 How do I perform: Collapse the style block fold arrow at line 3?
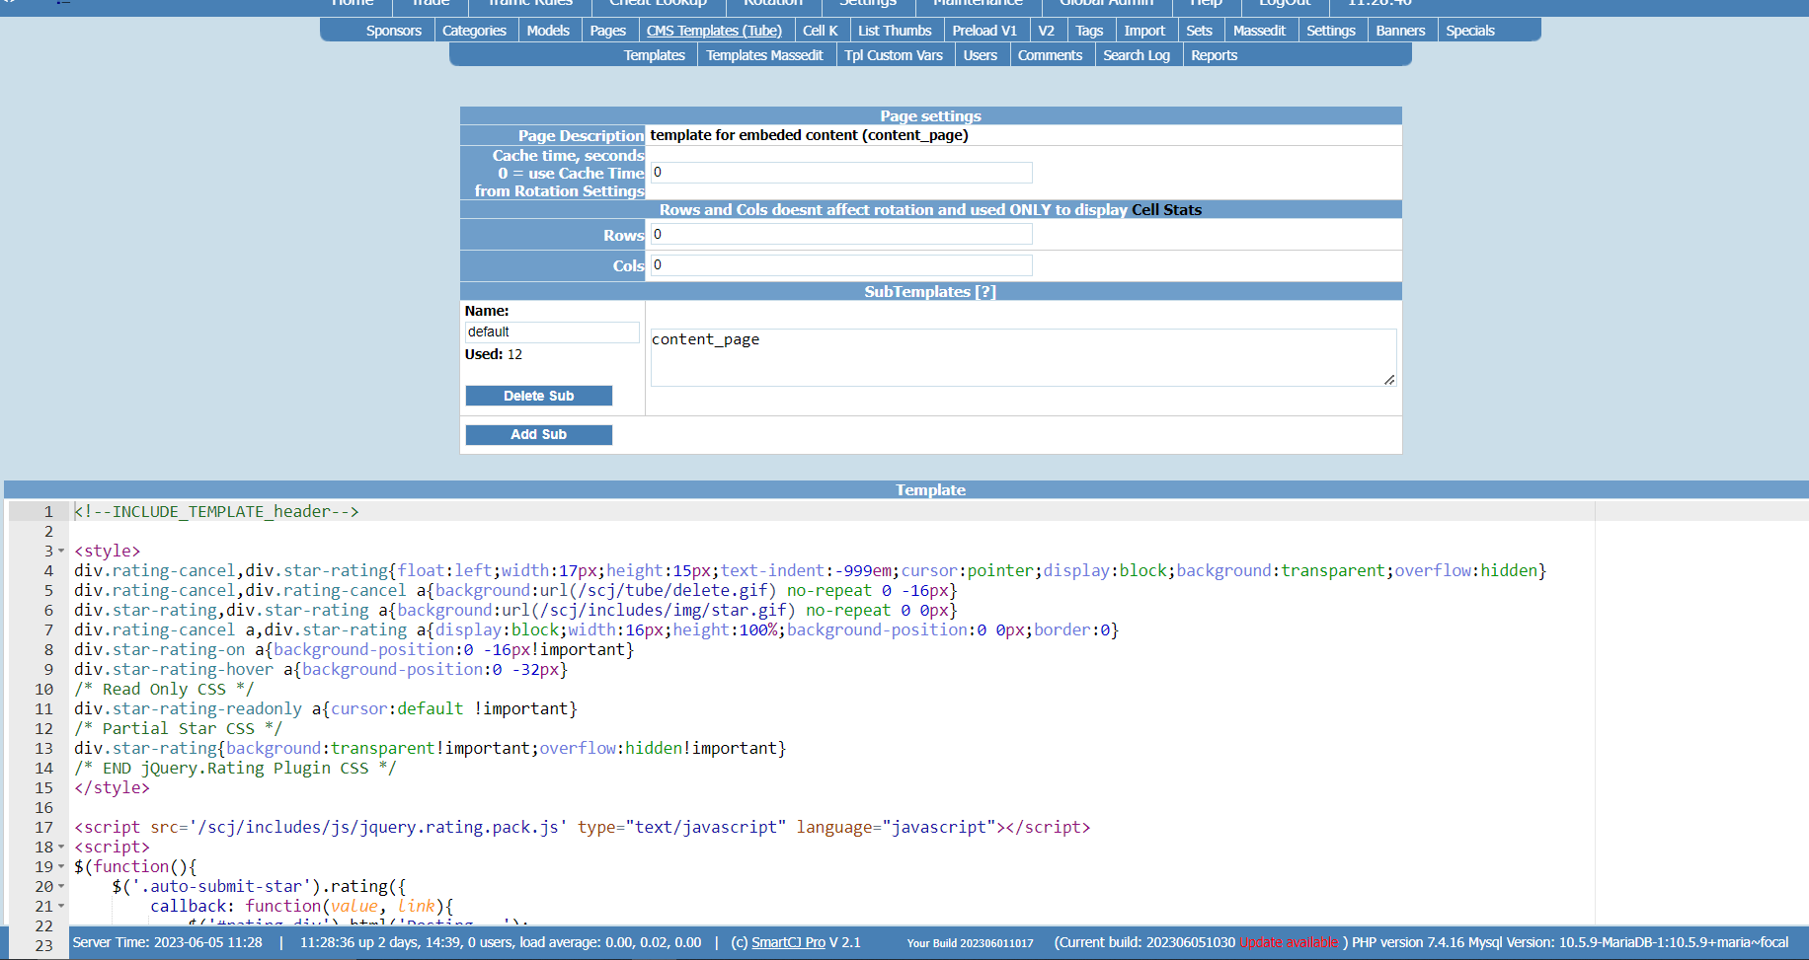[x=61, y=551]
